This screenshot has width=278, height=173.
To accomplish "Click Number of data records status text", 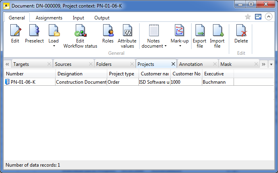I will [33, 165].
